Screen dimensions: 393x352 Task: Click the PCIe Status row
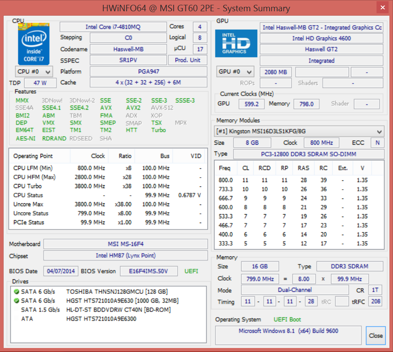[108, 222]
